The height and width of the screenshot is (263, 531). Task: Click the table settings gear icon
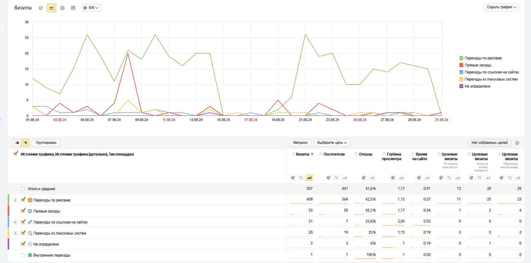pos(517,143)
